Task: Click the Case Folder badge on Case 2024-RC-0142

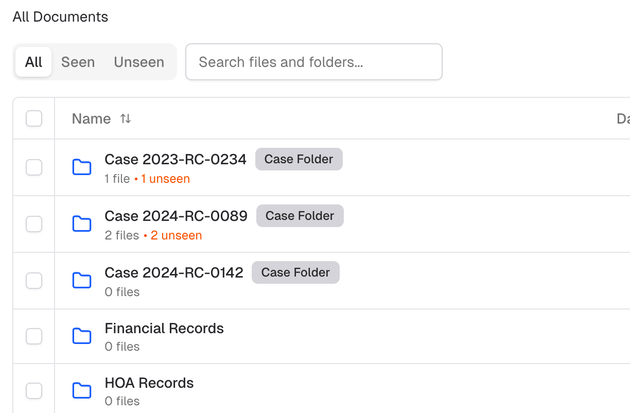Action: click(x=295, y=272)
